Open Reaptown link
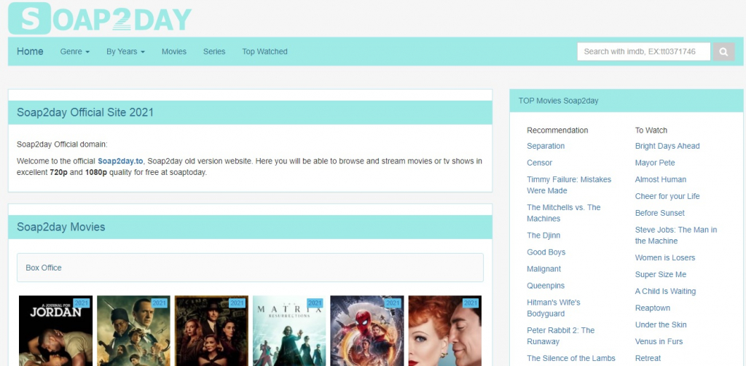 [x=652, y=308]
